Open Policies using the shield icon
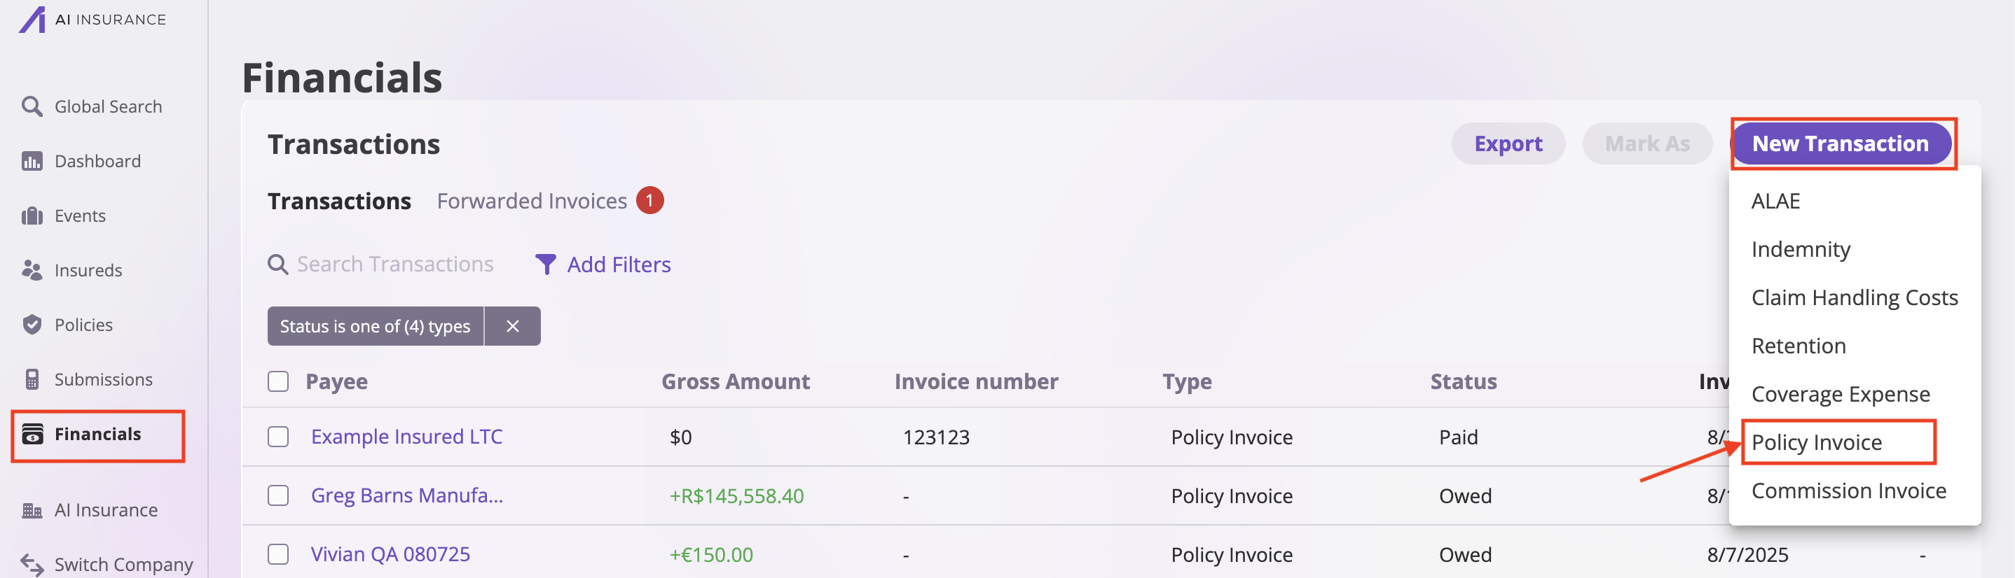 click(33, 324)
